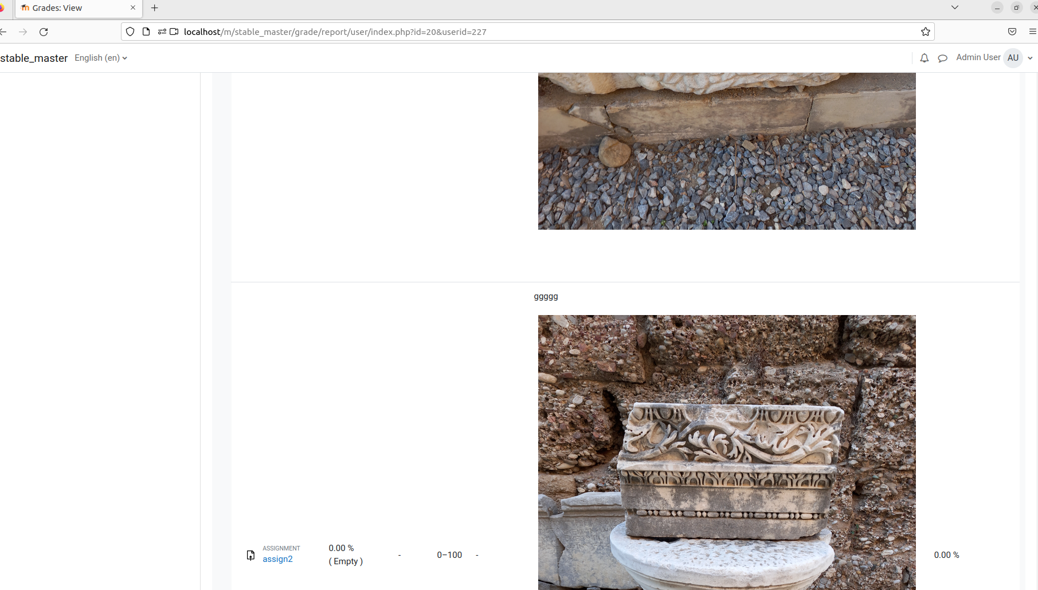Minimize the browser window
This screenshot has width=1038, height=590.
pyautogui.click(x=997, y=7)
